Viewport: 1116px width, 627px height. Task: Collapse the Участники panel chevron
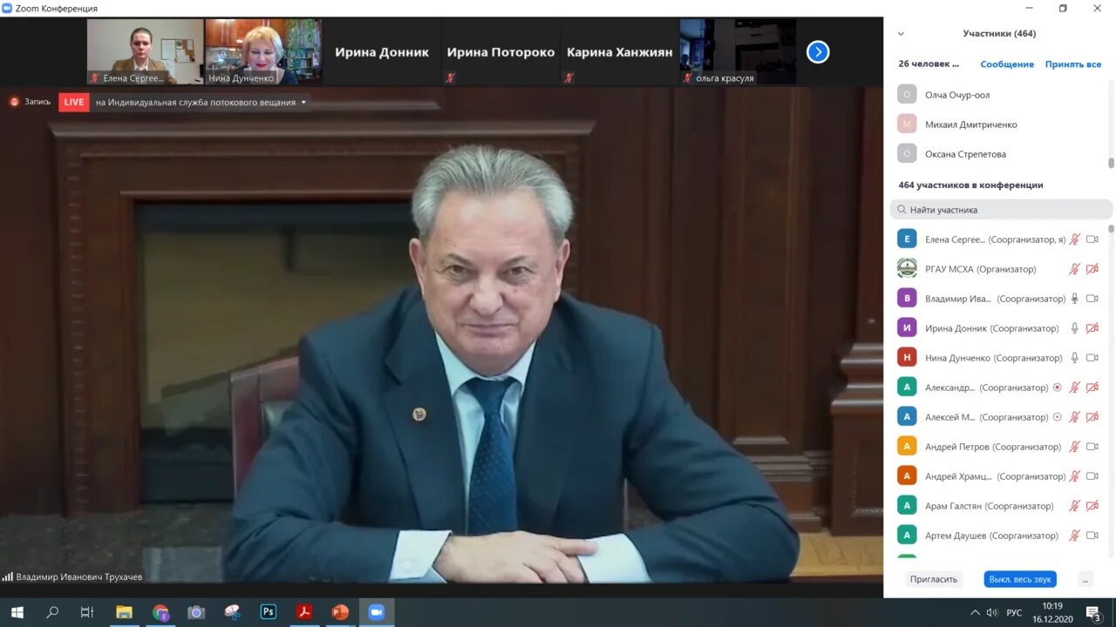pos(901,34)
